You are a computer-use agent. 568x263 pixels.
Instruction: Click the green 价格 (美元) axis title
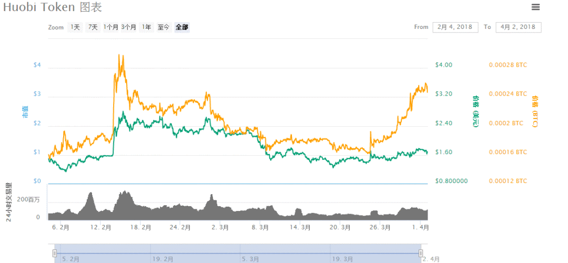[x=475, y=112]
